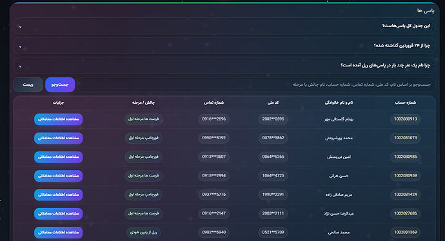Select account number badge 1002030910
This screenshot has height=241, width=445.
(405, 119)
